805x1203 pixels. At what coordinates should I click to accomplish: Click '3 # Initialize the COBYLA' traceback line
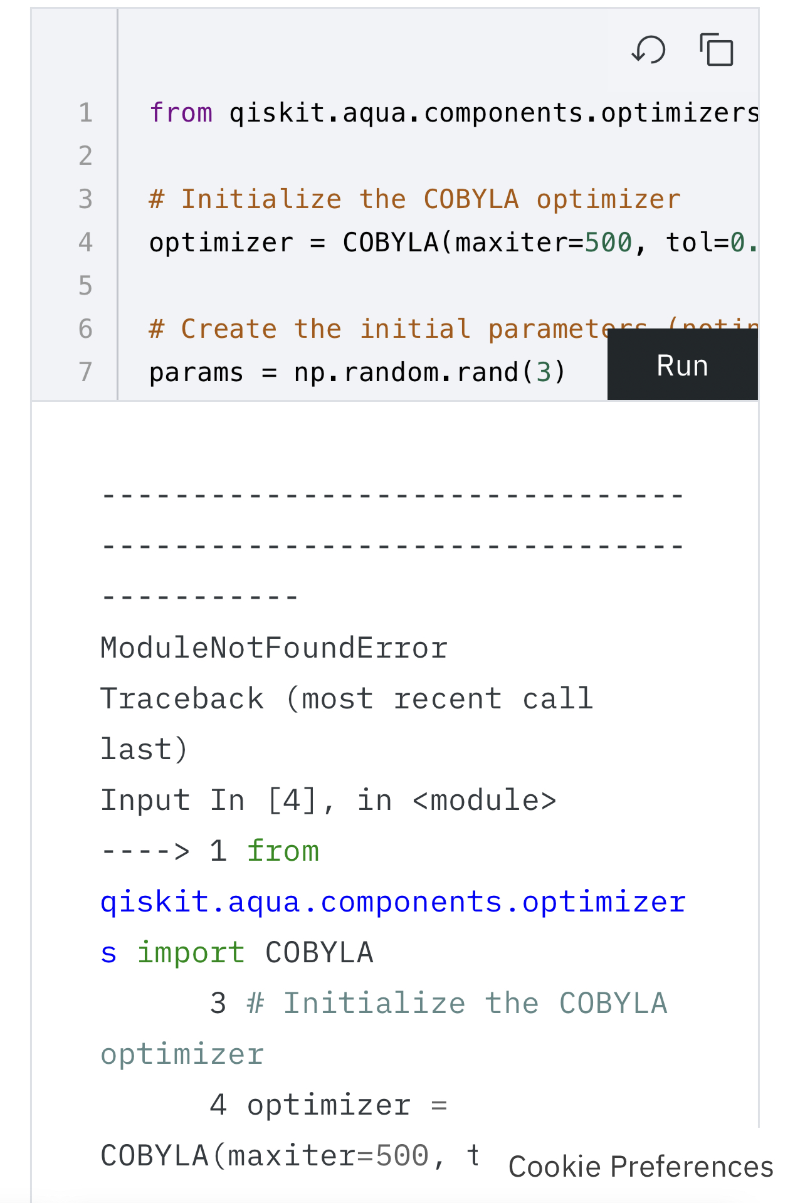tap(439, 1004)
